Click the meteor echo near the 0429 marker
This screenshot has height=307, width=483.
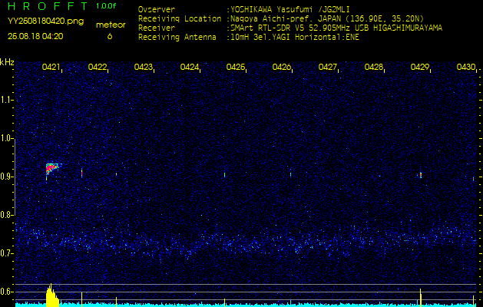coord(420,175)
